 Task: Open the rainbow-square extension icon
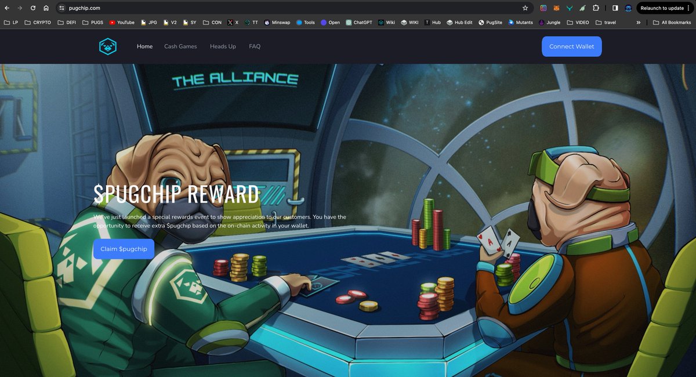[543, 8]
